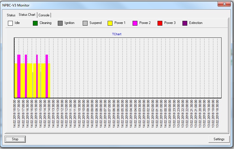Click the green Cleaning legend swatch
Image resolution: width=234 pixels, height=149 pixels.
point(35,23)
